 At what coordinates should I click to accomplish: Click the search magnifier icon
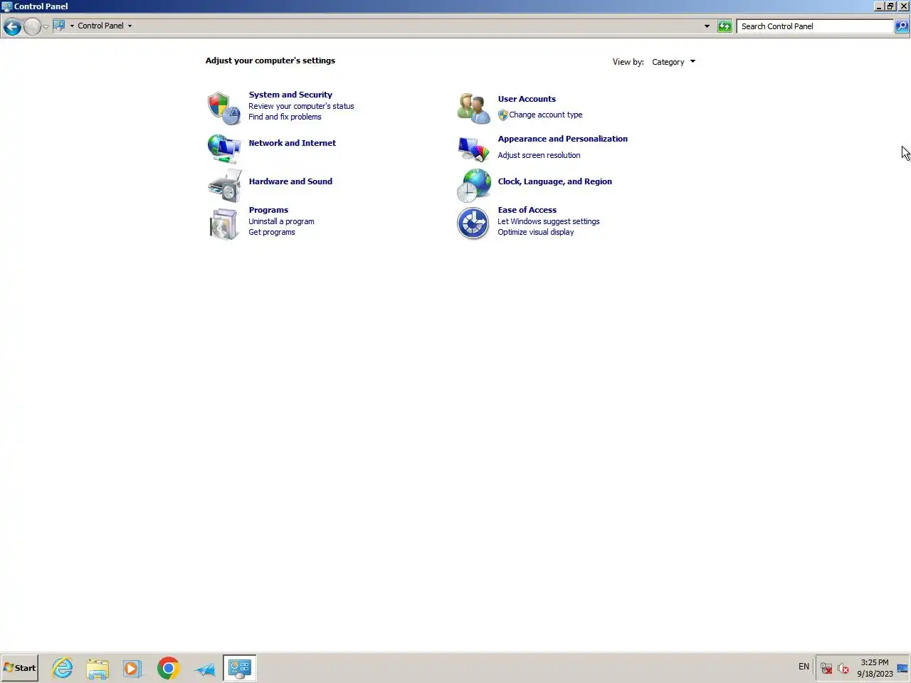click(902, 26)
